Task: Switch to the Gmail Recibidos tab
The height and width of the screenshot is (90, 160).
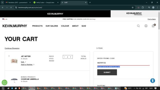Action: tap(18, 2)
